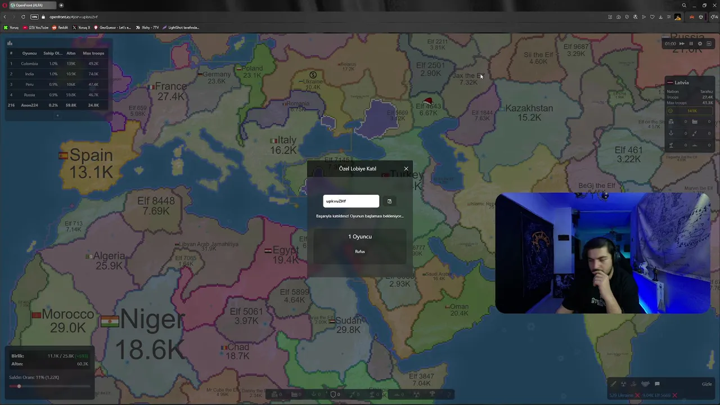The height and width of the screenshot is (405, 720).
Task: Click the city icon in Latvia panel
Action: pyautogui.click(x=671, y=121)
